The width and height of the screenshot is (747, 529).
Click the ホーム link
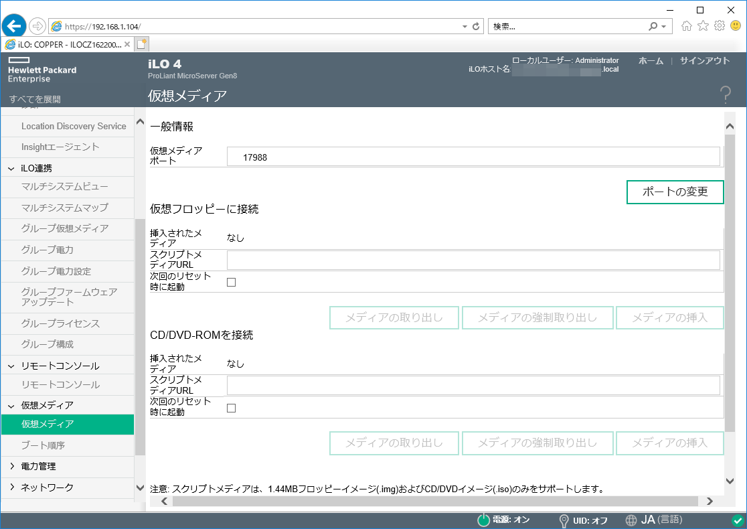coord(651,61)
